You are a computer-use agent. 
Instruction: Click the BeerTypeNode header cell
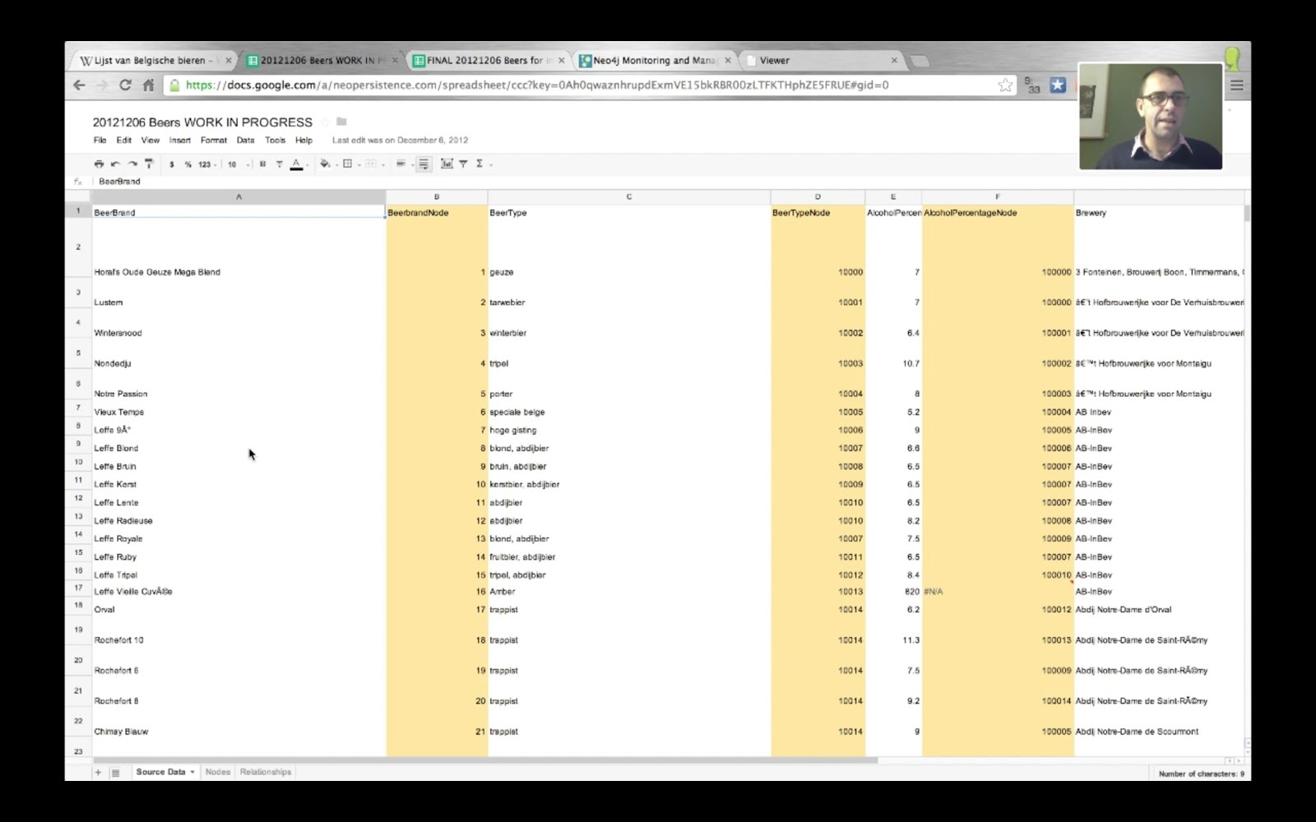point(818,212)
